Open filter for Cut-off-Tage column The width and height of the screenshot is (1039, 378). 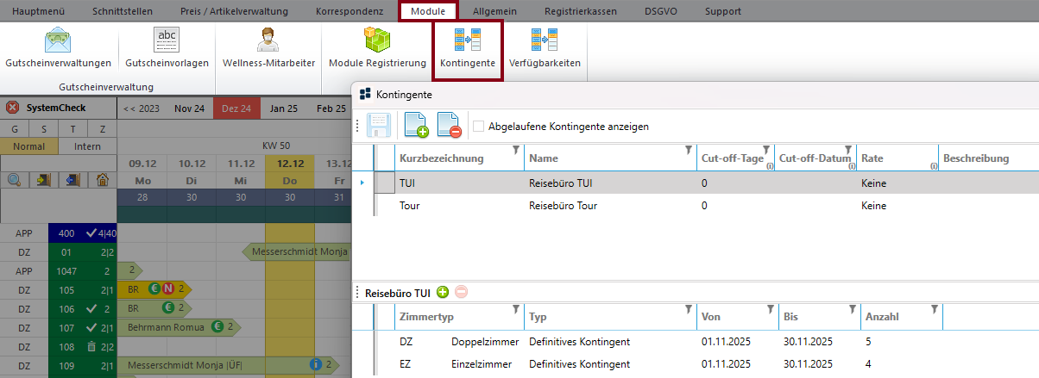tap(766, 151)
